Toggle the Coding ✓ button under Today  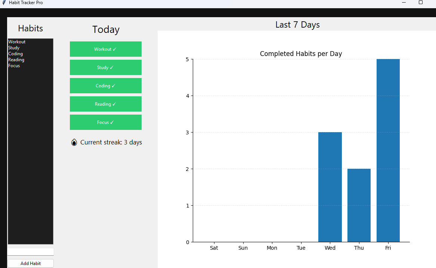(106, 86)
